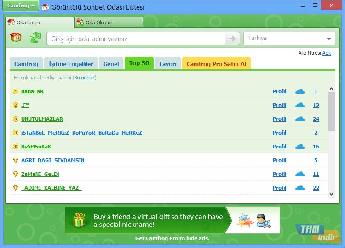Click user count 12 for .C*

tap(316, 105)
